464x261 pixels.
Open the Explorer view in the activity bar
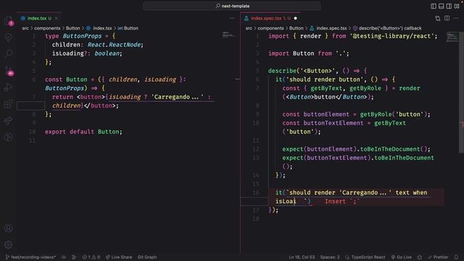click(9, 21)
